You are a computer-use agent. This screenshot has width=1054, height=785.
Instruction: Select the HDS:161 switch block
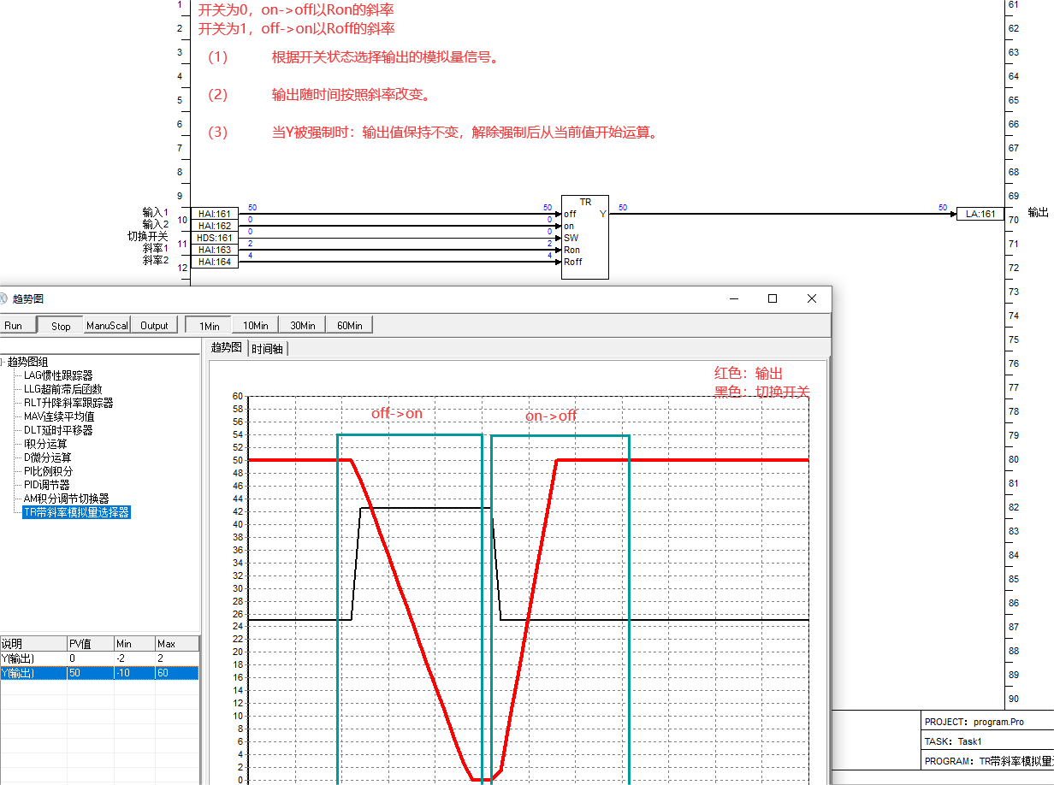point(215,238)
